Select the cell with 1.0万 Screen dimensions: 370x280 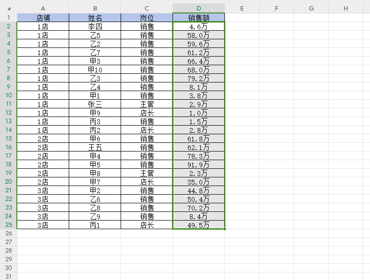point(198,113)
